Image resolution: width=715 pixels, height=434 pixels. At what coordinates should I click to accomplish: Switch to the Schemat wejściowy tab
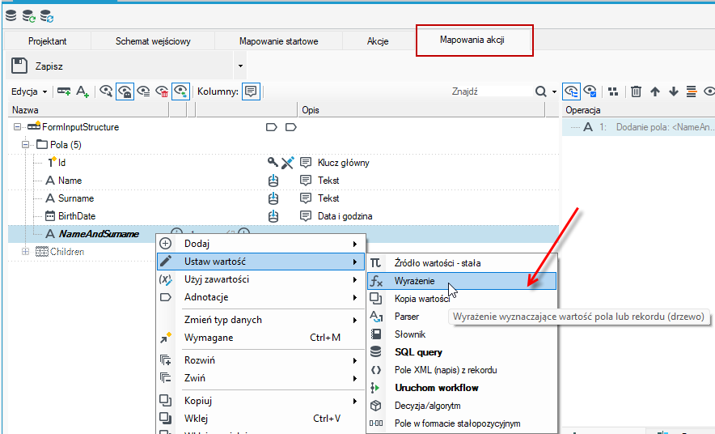(153, 41)
